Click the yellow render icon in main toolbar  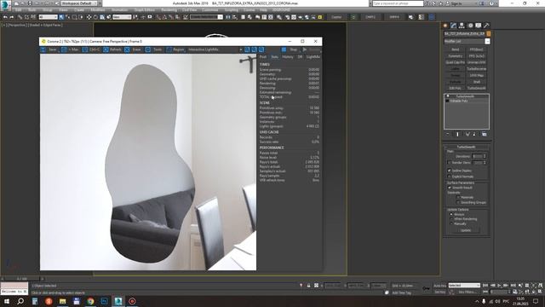click(320, 17)
